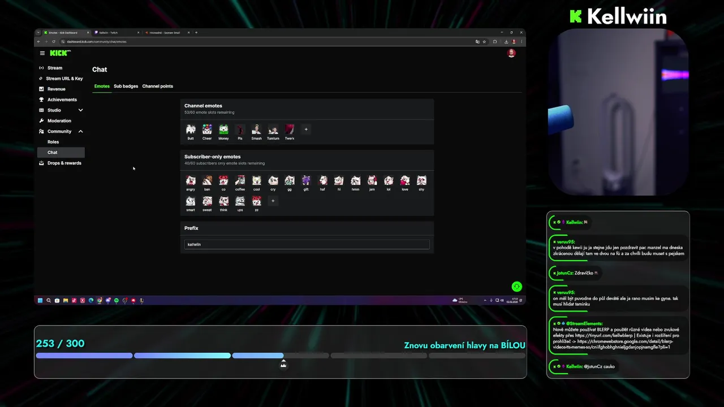Add a new channel emote with plus button
Viewport: 724px width, 407px height.
tap(306, 129)
